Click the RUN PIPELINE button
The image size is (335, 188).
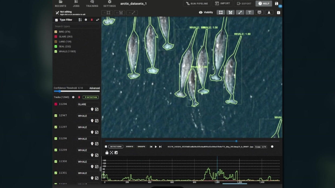click(197, 4)
